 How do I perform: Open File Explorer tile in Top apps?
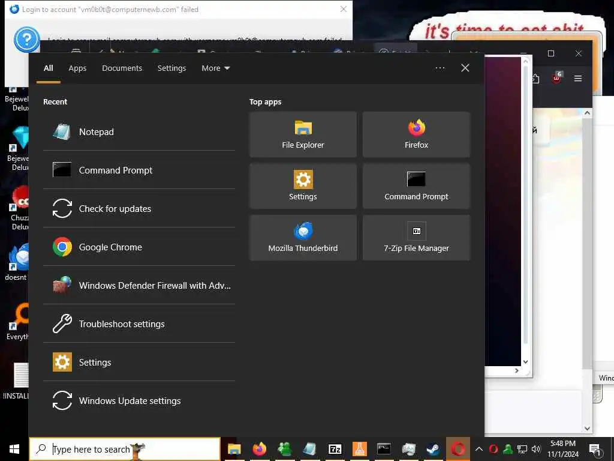click(303, 134)
